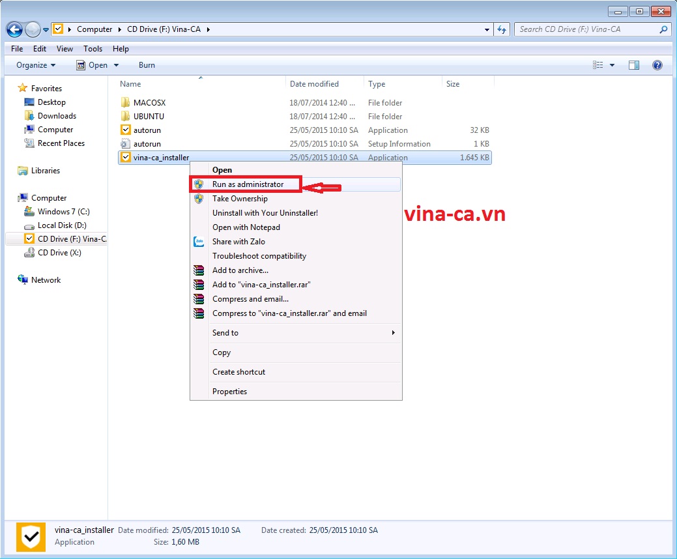
Task: Click the change view icon
Action: pos(598,65)
